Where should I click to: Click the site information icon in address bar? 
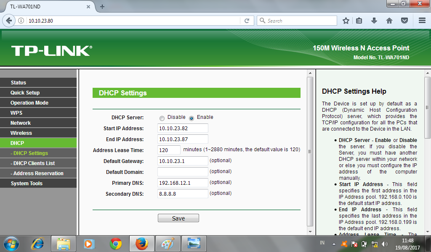(21, 21)
